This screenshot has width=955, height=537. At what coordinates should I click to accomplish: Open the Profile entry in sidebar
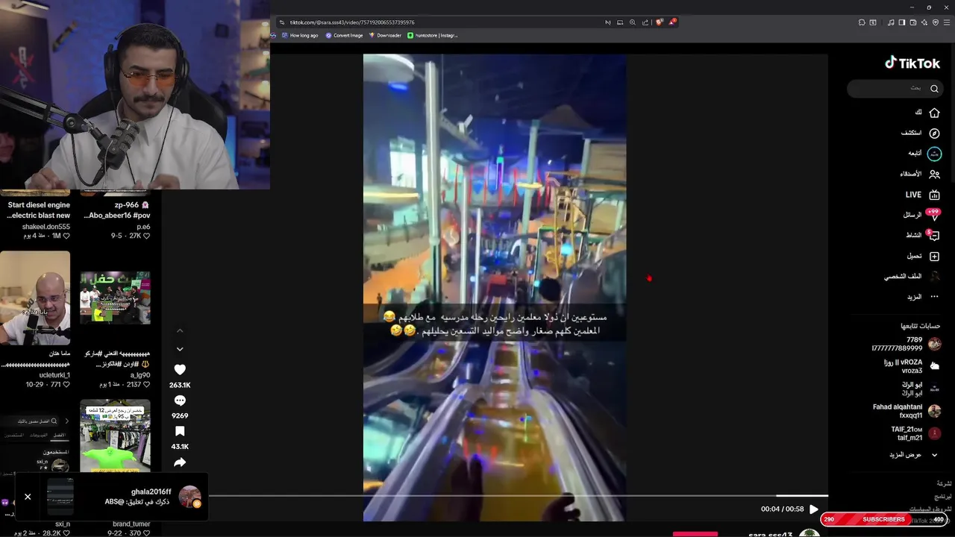(912, 276)
